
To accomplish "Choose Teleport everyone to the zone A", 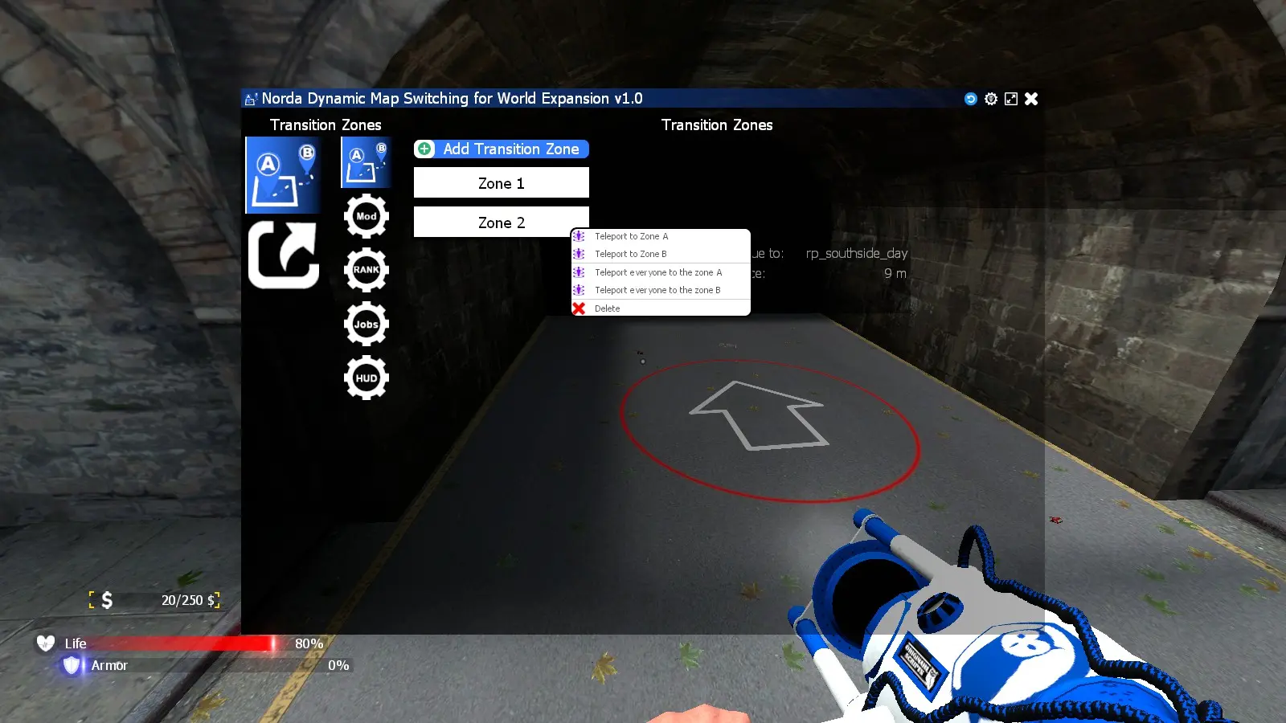I will pyautogui.click(x=658, y=272).
